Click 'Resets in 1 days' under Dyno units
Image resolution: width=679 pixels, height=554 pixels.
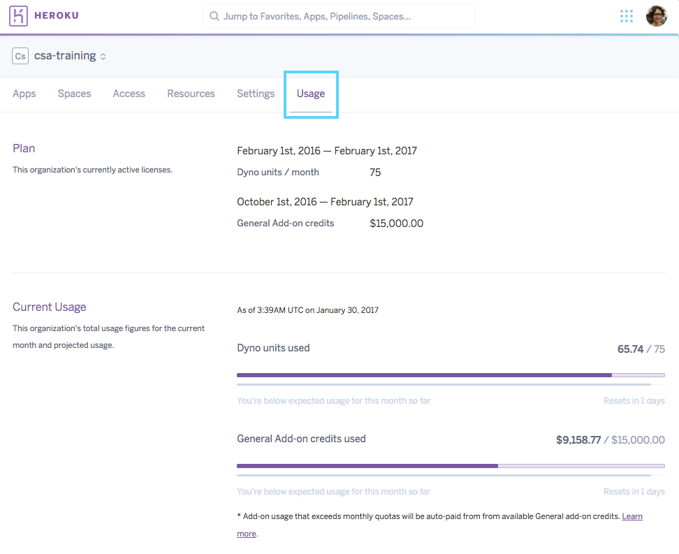(634, 401)
